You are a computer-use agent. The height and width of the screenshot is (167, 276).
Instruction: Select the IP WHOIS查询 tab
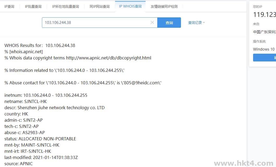130,6
